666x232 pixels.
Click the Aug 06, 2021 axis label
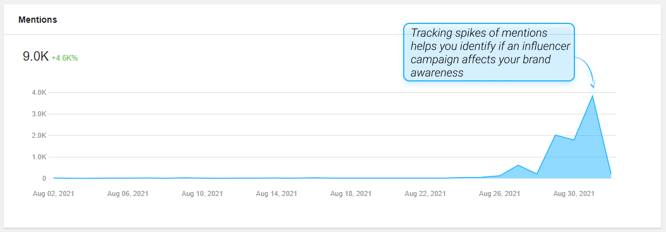point(128,194)
